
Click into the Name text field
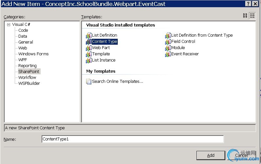pos(133,139)
